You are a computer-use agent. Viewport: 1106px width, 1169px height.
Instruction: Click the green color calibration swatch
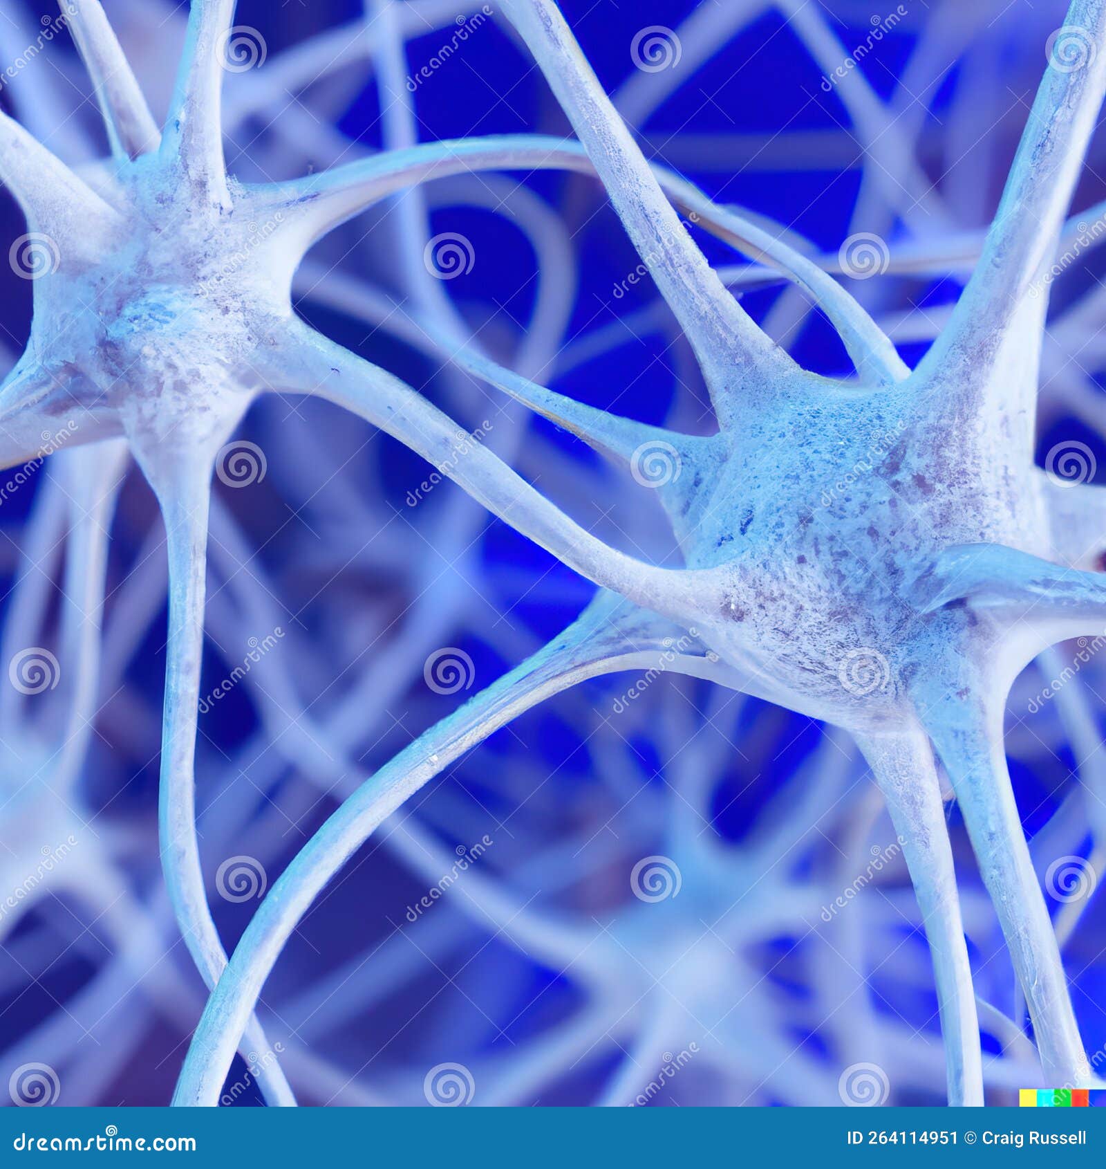[x=1062, y=1096]
